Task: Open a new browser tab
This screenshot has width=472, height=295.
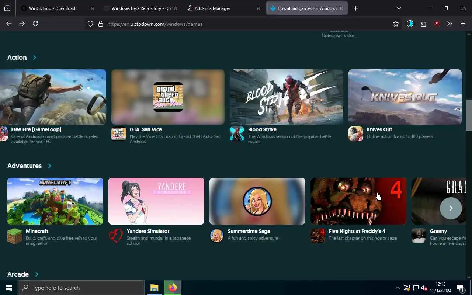Action: [355, 8]
